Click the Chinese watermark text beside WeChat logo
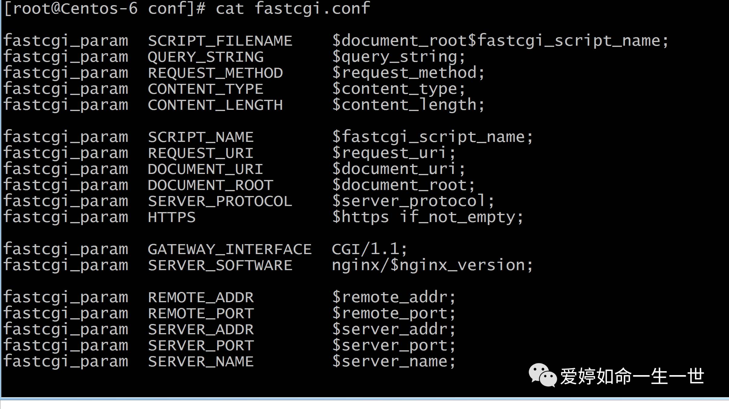 point(632,376)
